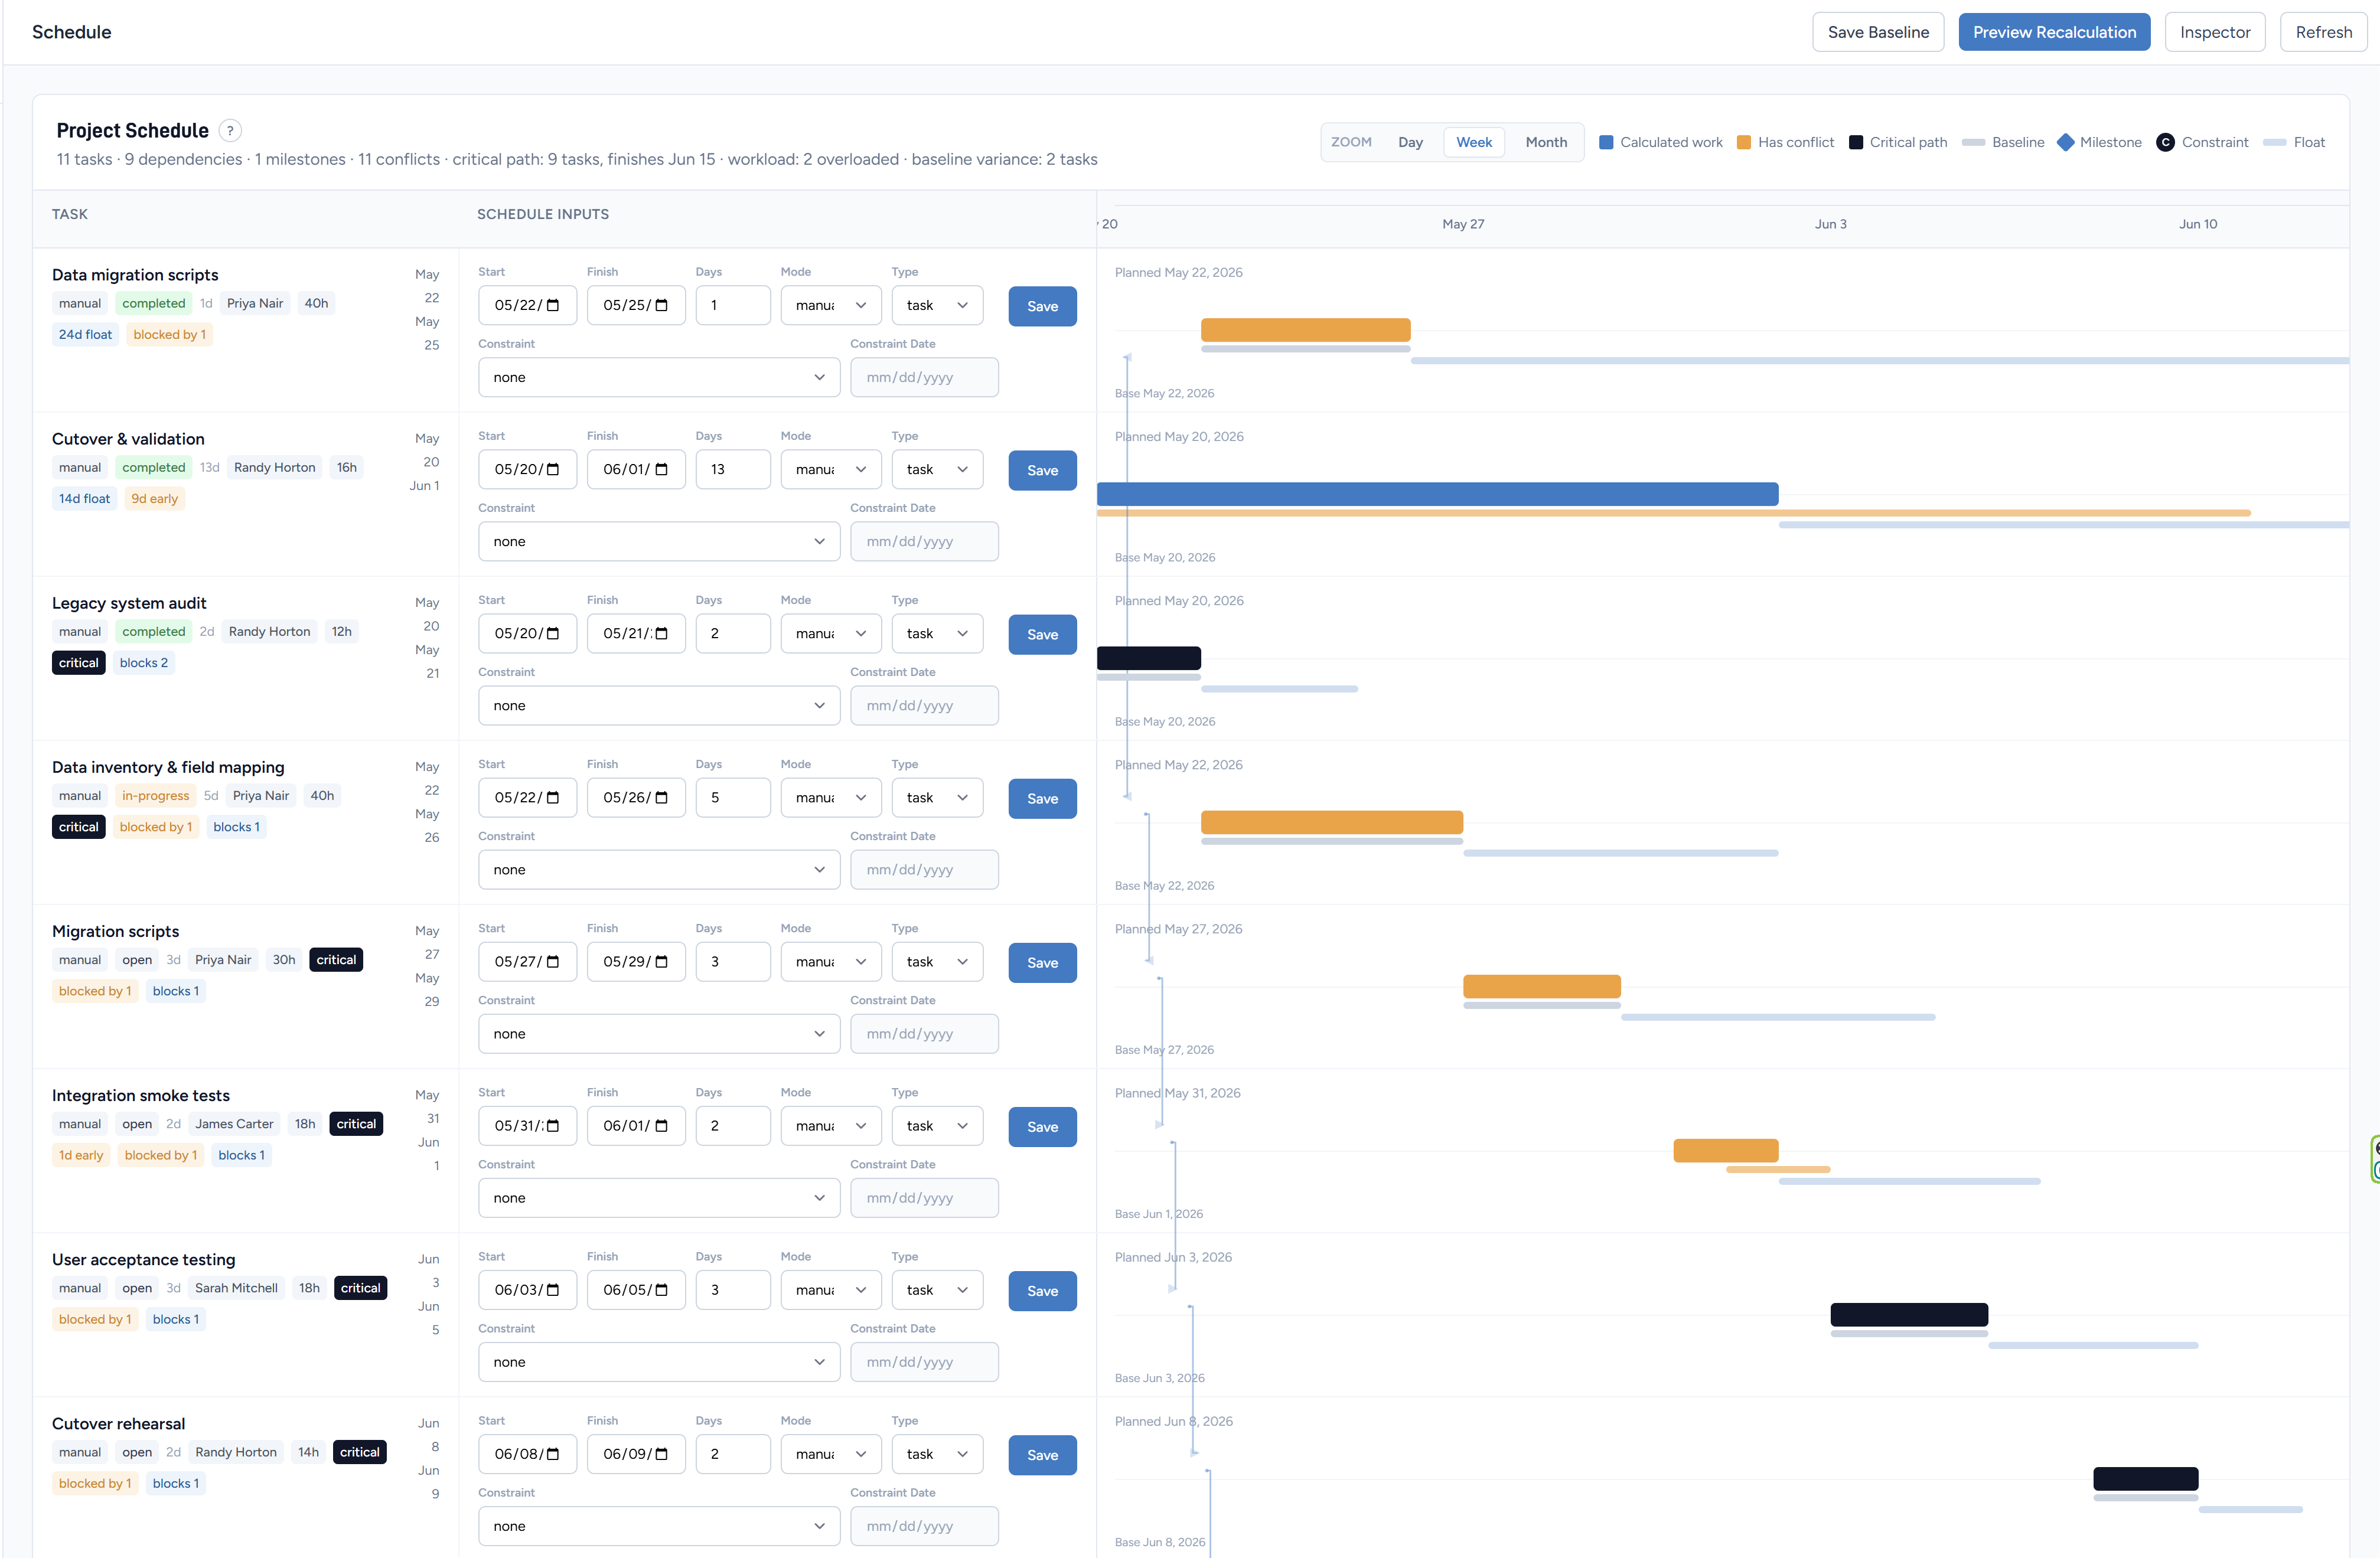Open Finish date calendar icon for Cutover rehearsal
This screenshot has height=1558, width=2380.
tap(661, 1454)
